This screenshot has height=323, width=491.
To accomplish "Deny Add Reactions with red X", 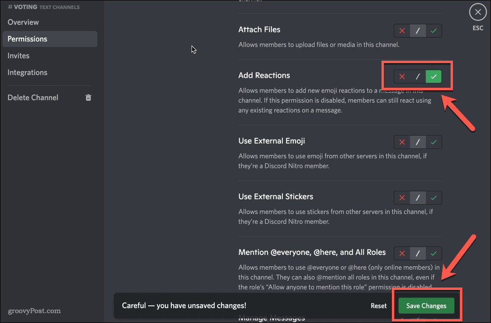I will click(x=402, y=76).
